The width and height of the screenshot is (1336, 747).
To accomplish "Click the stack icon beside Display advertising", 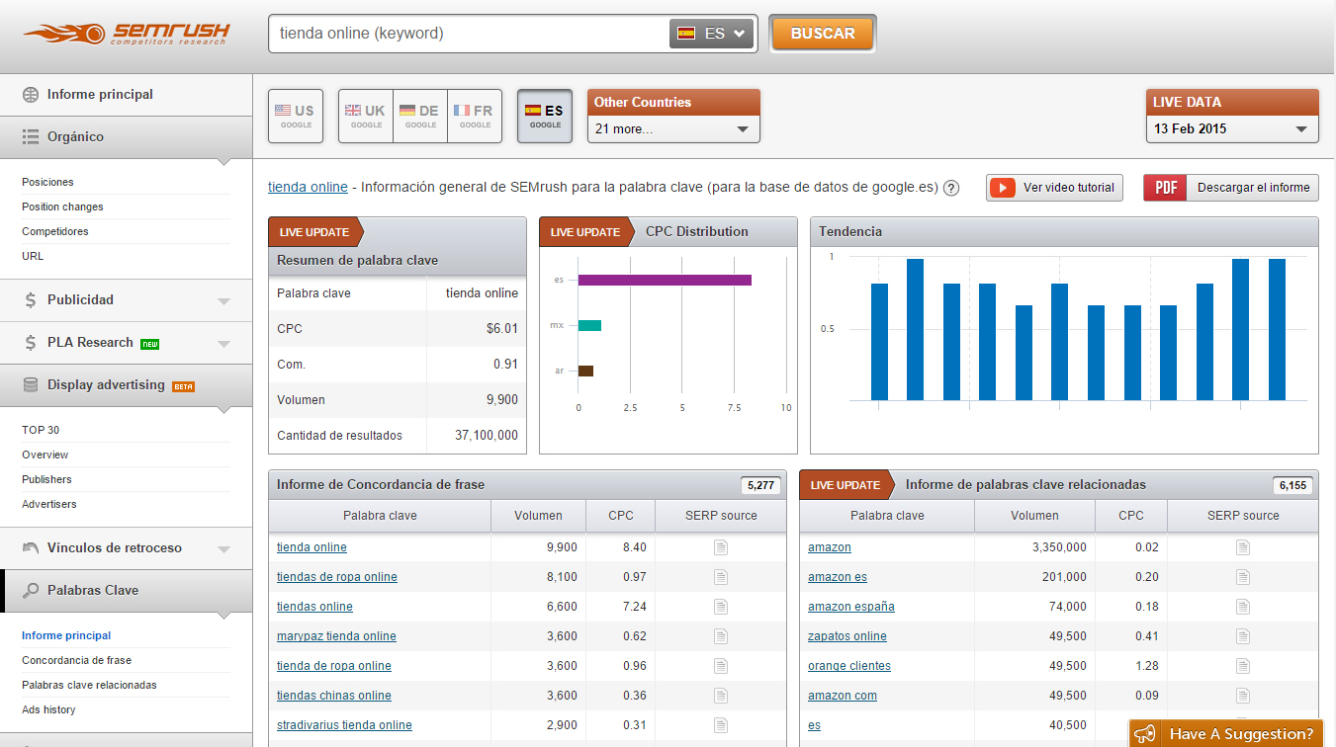I will coord(31,385).
